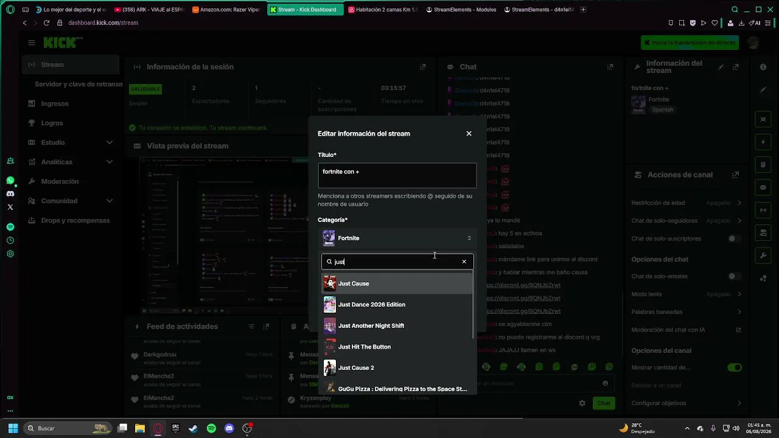Open Restricción de edad options
This screenshot has height=438, width=779.
686,203
